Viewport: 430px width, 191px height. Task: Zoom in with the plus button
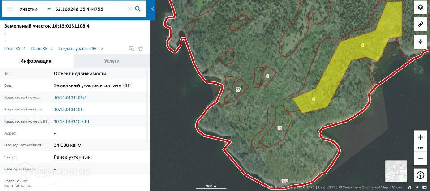pos(420,137)
